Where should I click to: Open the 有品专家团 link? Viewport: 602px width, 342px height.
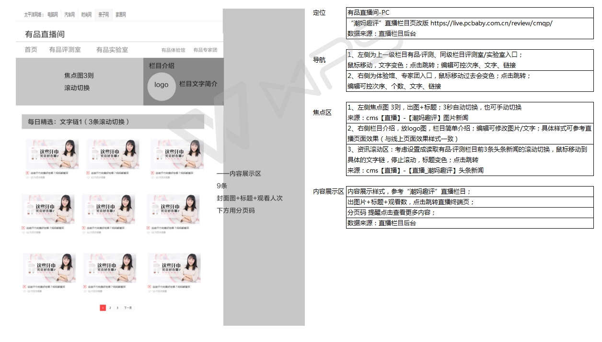205,50
